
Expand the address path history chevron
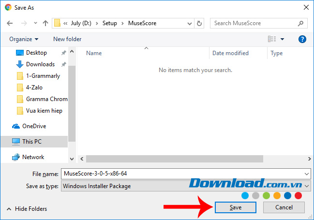coord(189,24)
